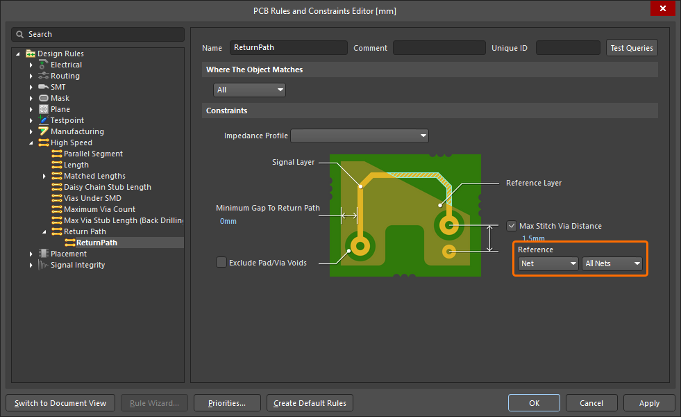Click the Signal Integrity category icon
Screen dimensions: 681x417
[44, 265]
